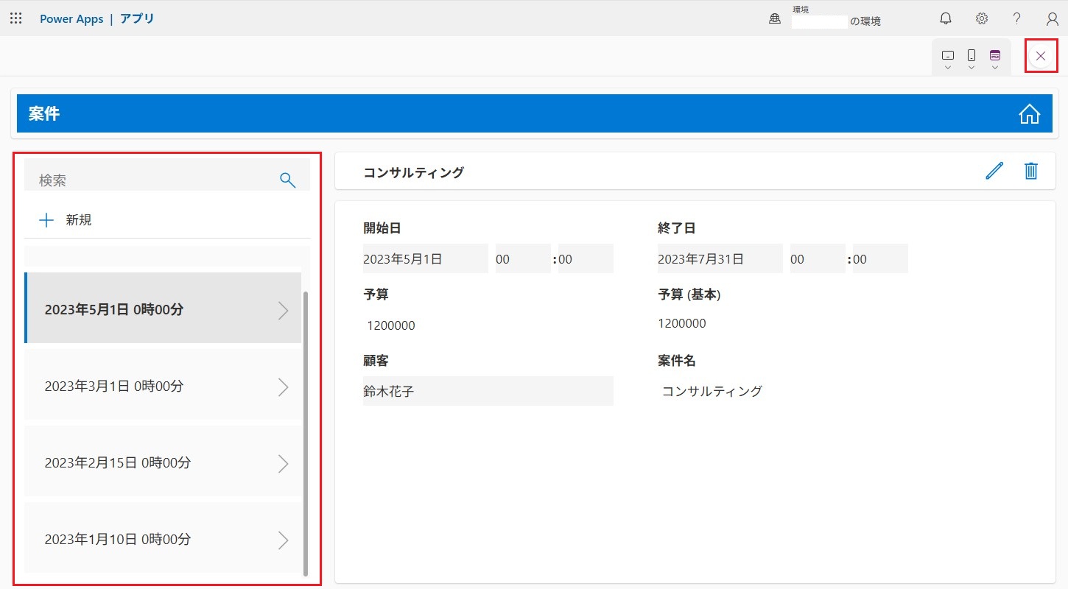Open the user account icon
1068x589 pixels.
[x=1052, y=18]
